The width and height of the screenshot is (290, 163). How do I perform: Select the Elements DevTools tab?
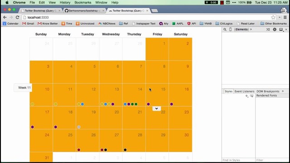(x=241, y=29)
